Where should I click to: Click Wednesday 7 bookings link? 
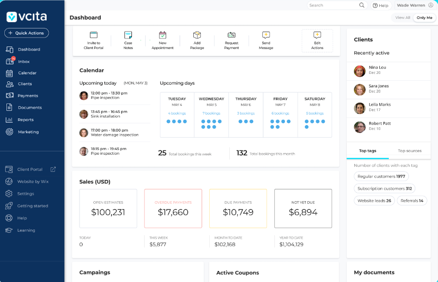tap(211, 114)
